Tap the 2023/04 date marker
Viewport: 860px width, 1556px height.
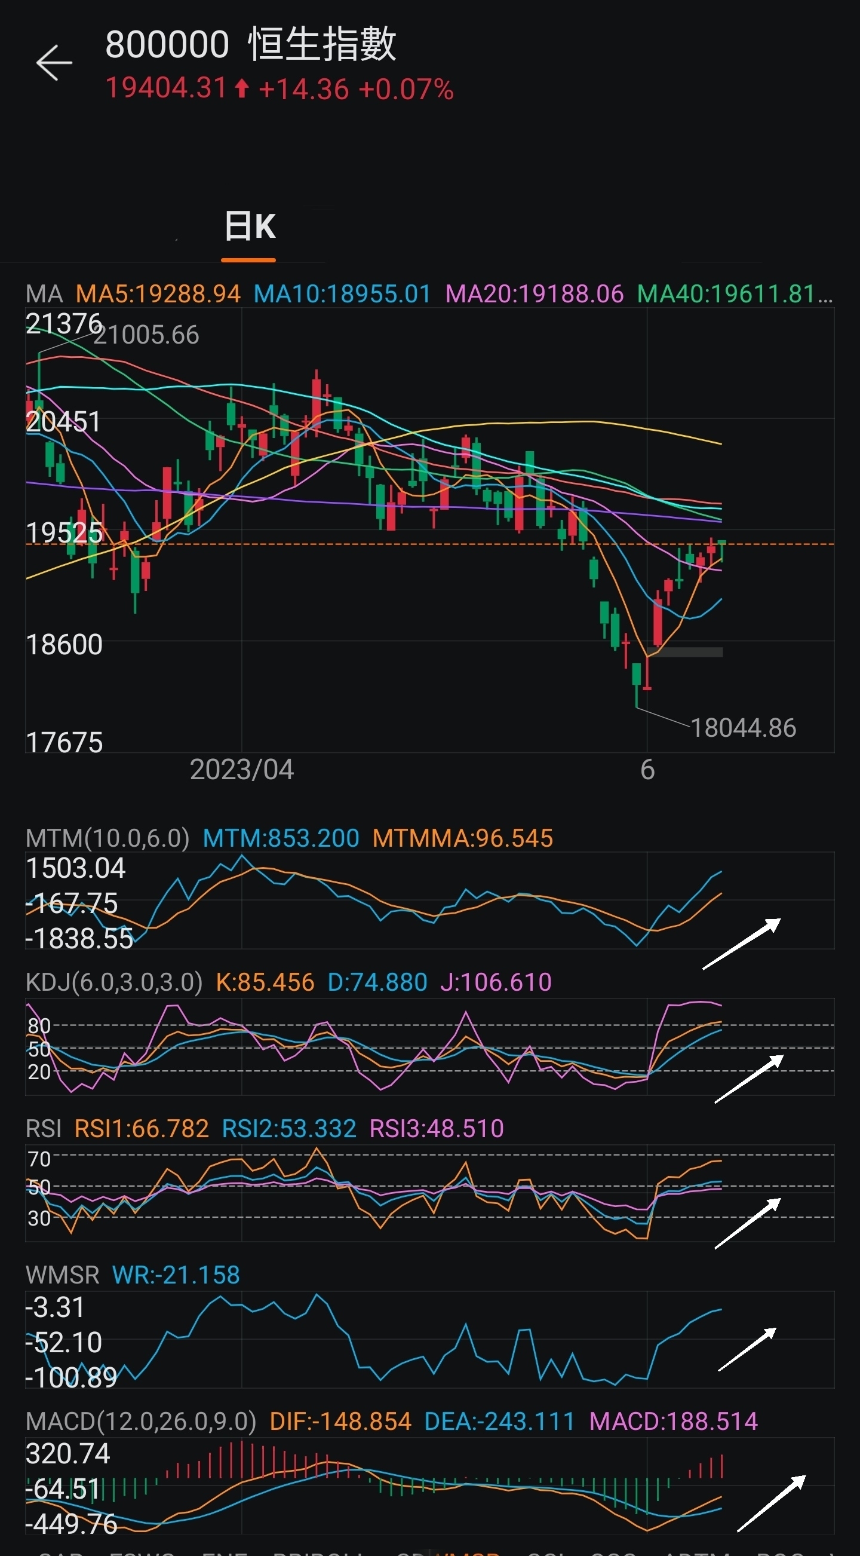pyautogui.click(x=241, y=770)
